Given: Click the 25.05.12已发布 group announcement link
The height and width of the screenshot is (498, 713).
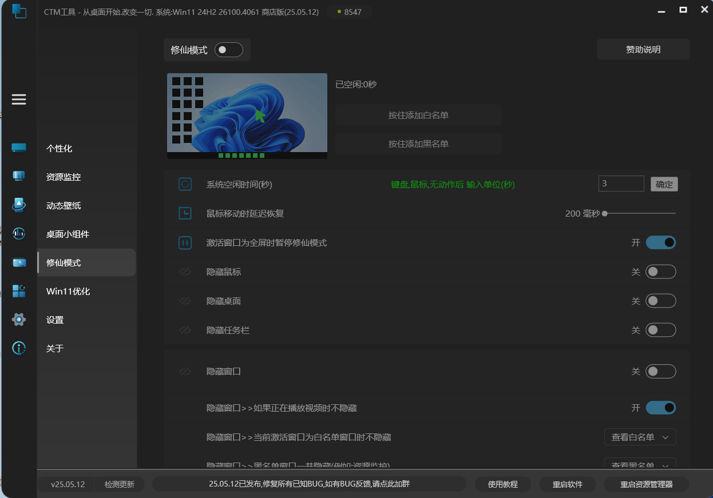Looking at the screenshot, I should click(309, 484).
